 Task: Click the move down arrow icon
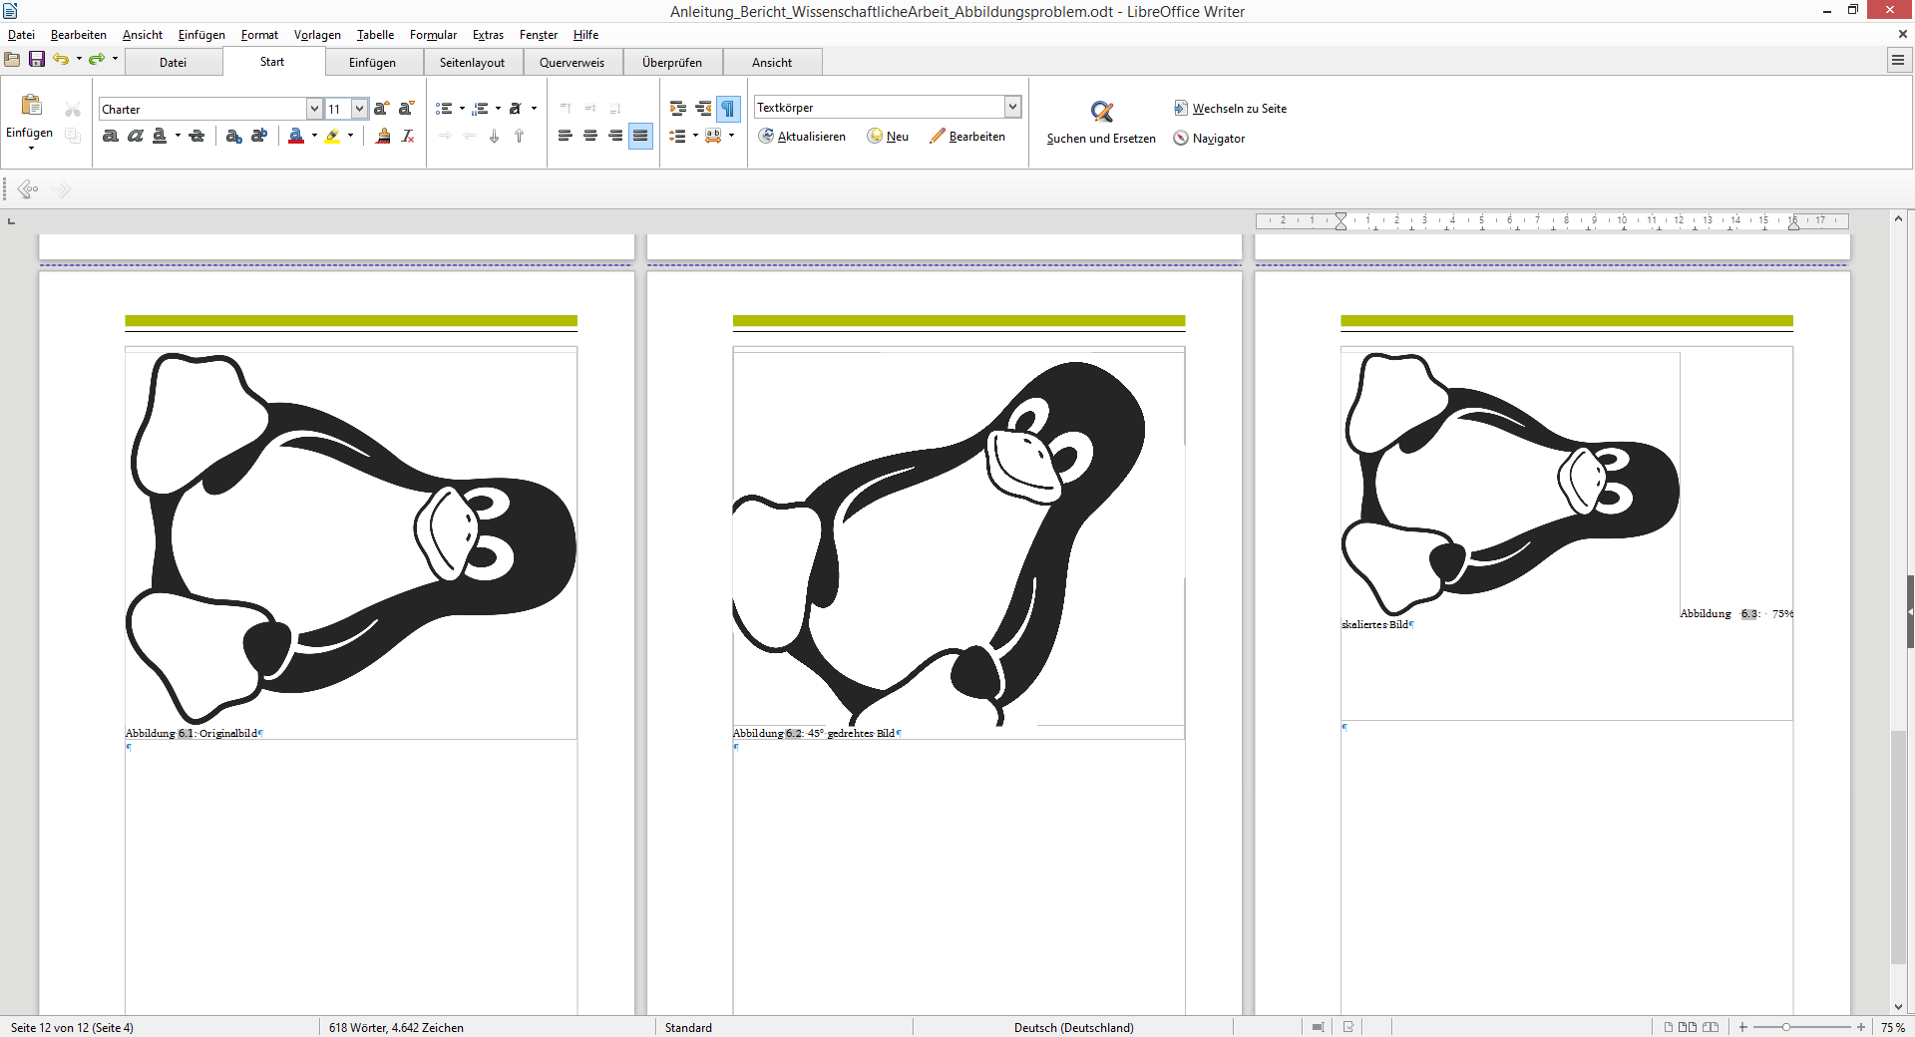[494, 136]
